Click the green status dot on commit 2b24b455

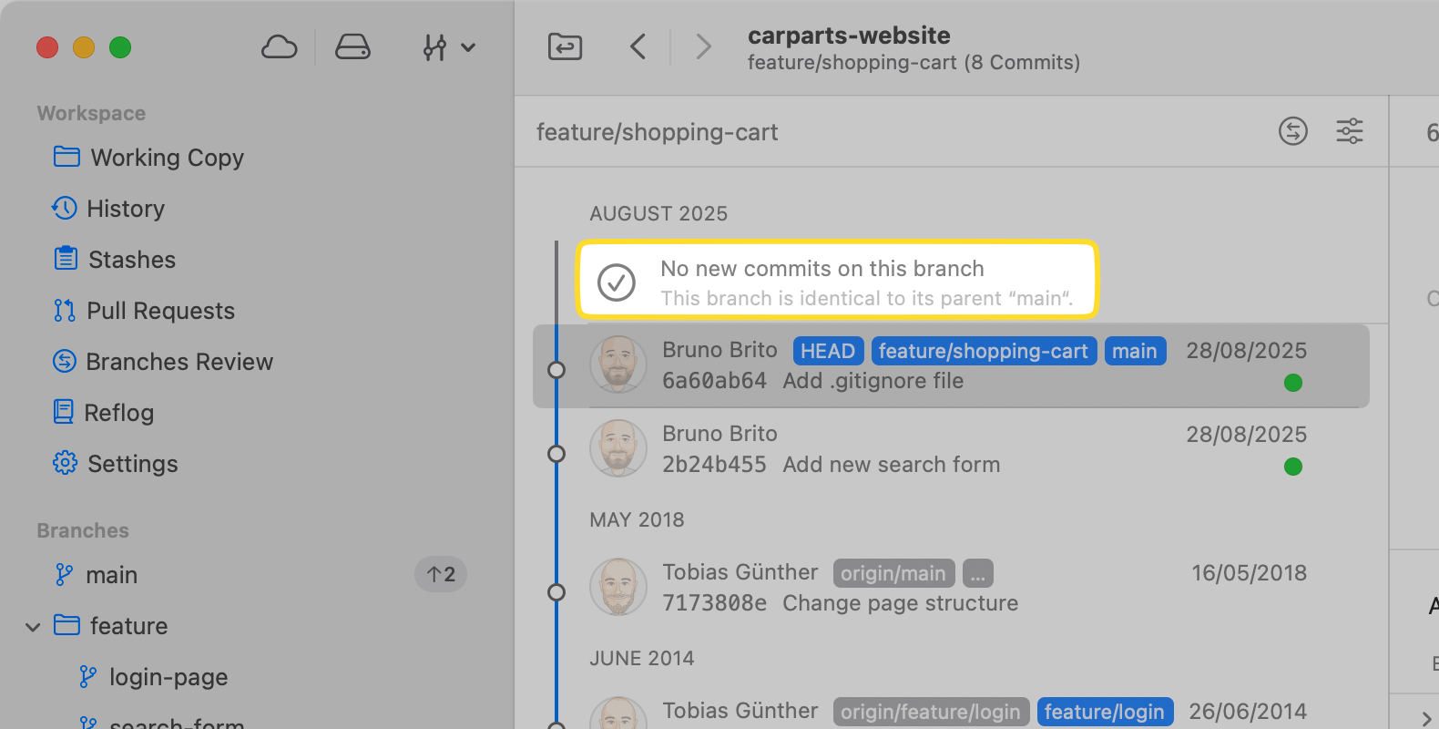pos(1292,467)
